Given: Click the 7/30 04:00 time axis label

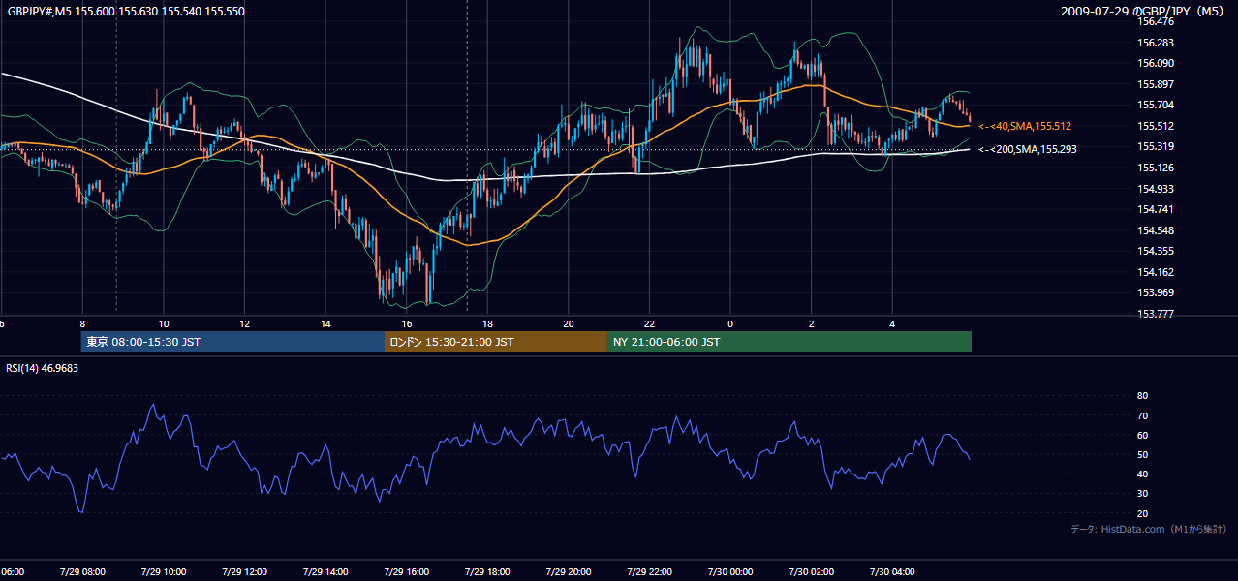Looking at the screenshot, I should tap(892, 572).
